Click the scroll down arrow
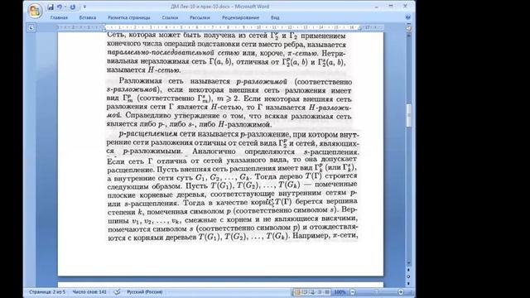Image resolution: width=530 pixels, height=298 pixels. 408,263
